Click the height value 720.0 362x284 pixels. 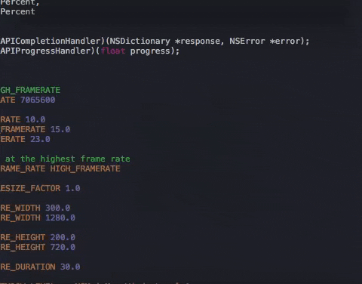point(63,247)
